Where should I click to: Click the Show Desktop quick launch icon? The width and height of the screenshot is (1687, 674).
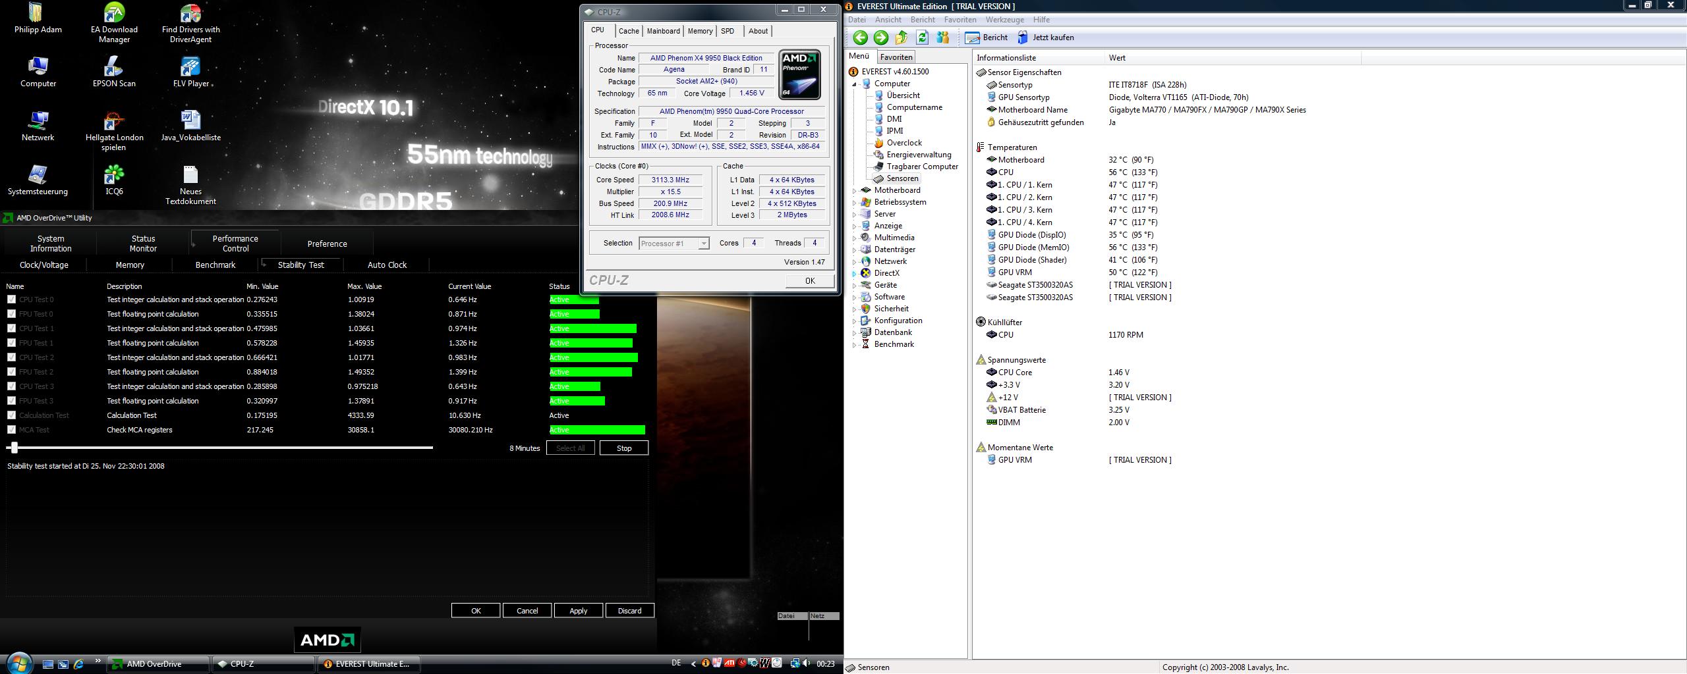[48, 664]
